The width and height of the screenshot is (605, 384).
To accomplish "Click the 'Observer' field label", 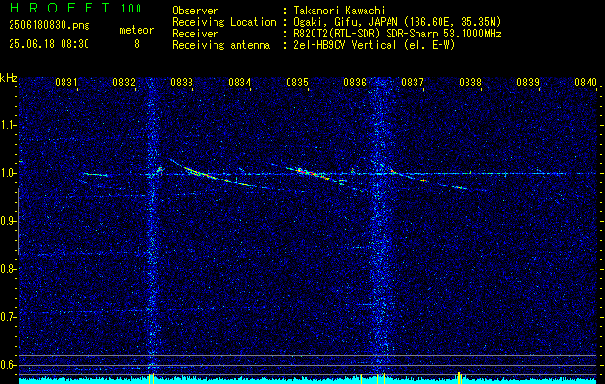I will click(x=195, y=11).
